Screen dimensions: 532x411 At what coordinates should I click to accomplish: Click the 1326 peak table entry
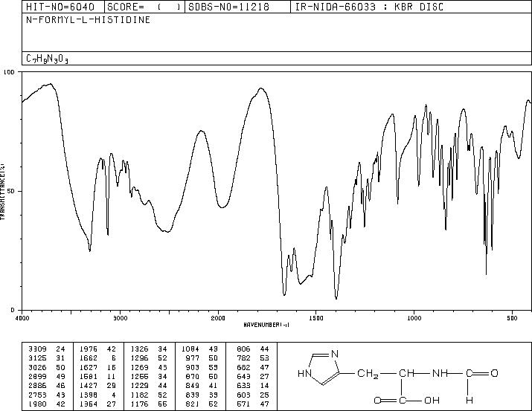point(149,349)
